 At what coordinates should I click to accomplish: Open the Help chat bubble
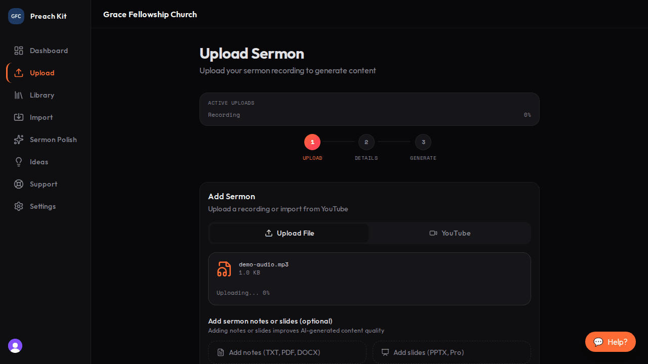click(x=610, y=342)
